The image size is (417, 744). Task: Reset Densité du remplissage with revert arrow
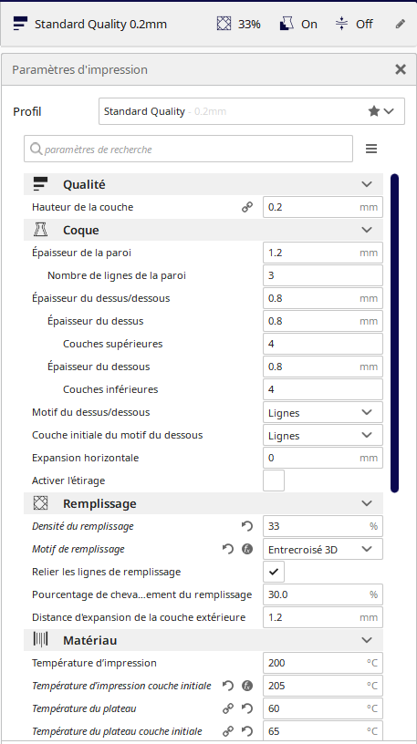click(247, 526)
